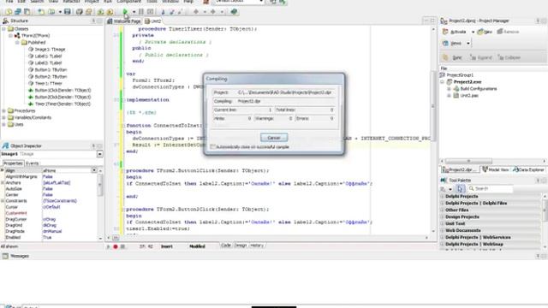
Task: Click the Browse Forward navigation arrow icon
Action: 213,11
